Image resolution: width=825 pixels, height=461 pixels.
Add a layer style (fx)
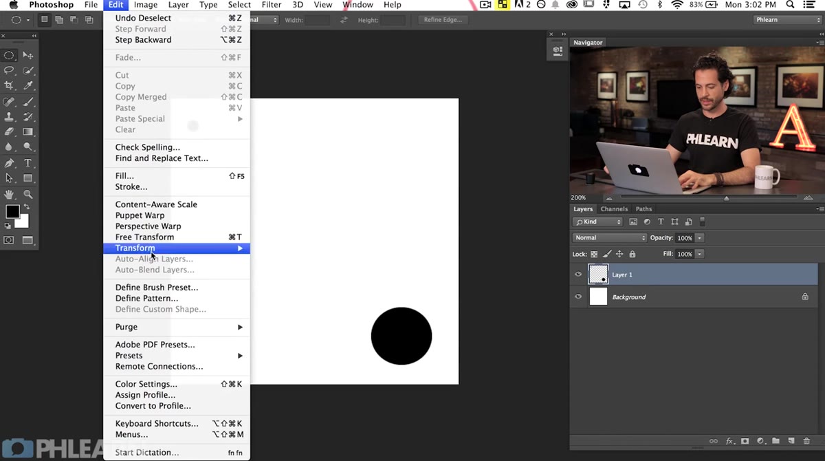[730, 441]
